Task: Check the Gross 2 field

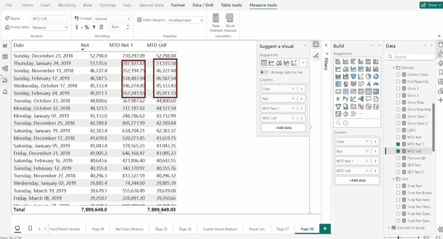Action: [x=398, y=88]
